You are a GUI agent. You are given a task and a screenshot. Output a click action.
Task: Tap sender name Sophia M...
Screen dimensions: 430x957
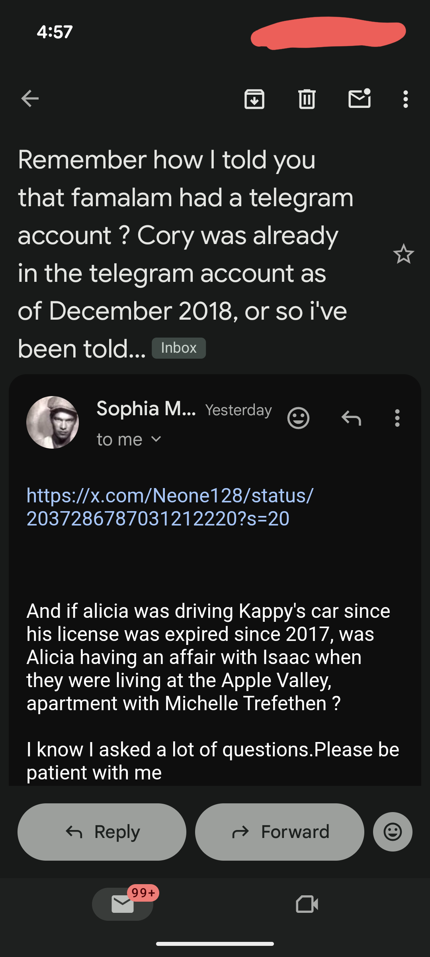point(146,409)
